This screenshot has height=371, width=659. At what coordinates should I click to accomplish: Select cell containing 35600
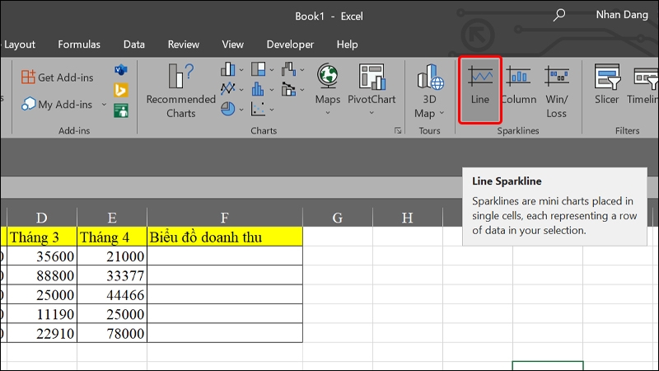tap(42, 256)
